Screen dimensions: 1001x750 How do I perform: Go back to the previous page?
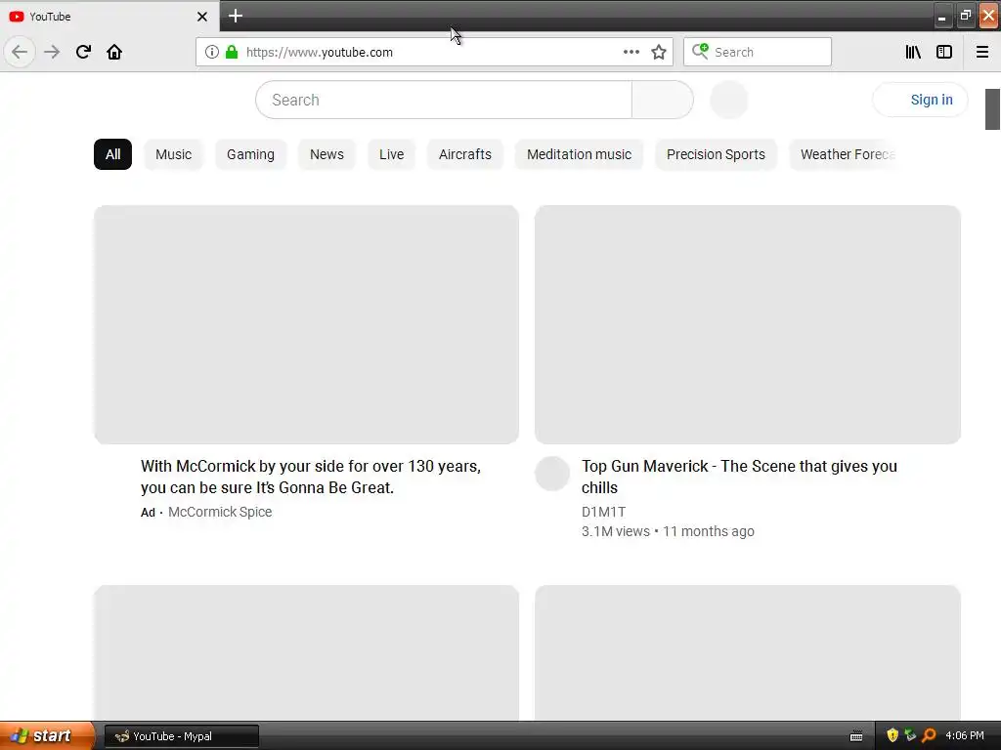(20, 52)
